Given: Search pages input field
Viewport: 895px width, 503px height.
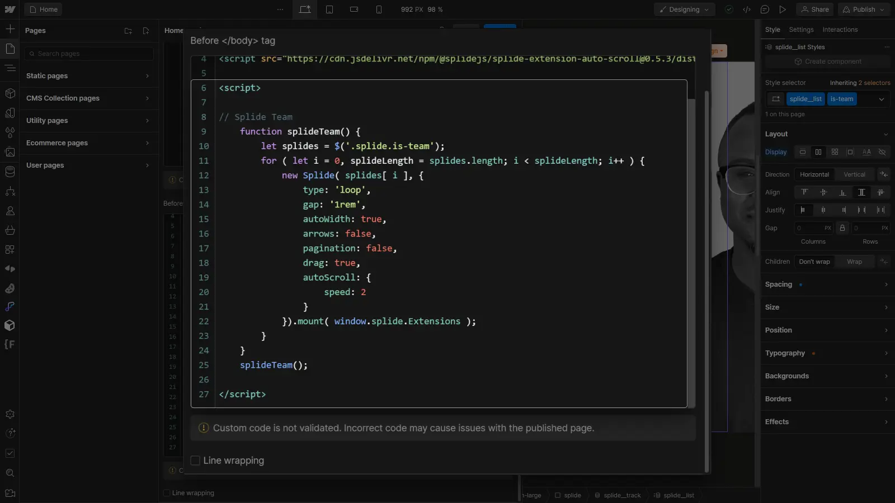Looking at the screenshot, I should (x=89, y=54).
